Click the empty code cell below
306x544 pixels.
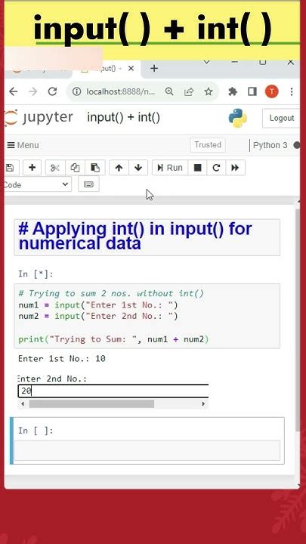(x=147, y=450)
